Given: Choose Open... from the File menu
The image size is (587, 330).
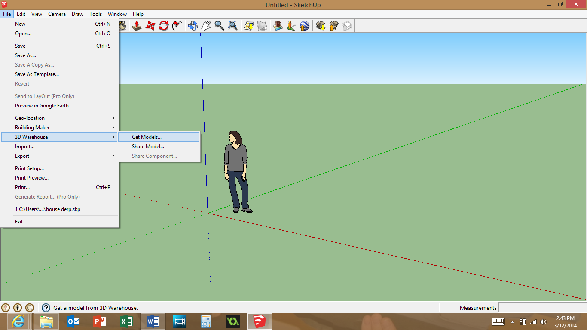Looking at the screenshot, I should (60, 34).
